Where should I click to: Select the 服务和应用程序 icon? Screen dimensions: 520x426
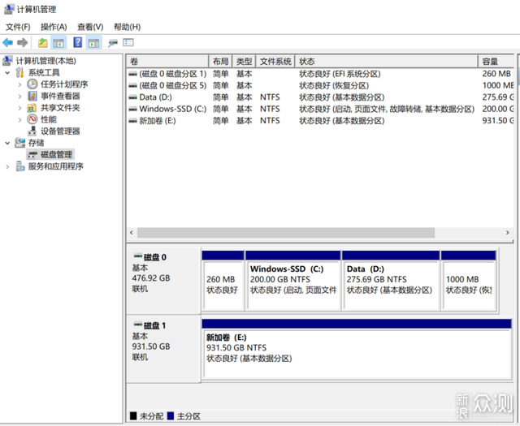pos(20,166)
